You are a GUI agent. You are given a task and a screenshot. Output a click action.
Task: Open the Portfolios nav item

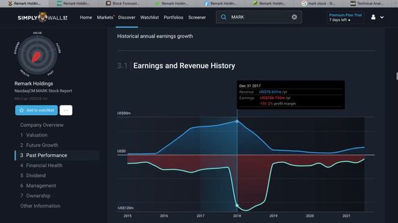174,17
